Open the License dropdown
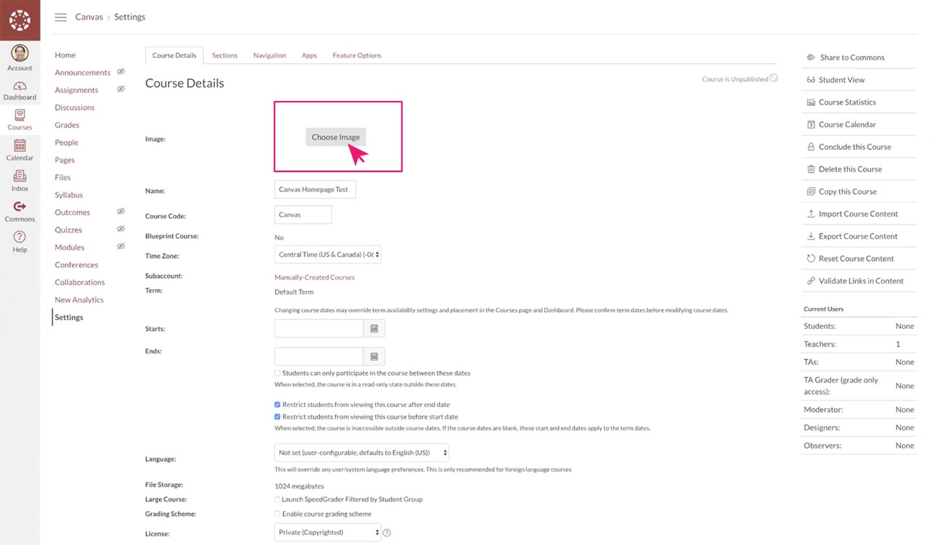Image resolution: width=929 pixels, height=545 pixels. coord(327,533)
